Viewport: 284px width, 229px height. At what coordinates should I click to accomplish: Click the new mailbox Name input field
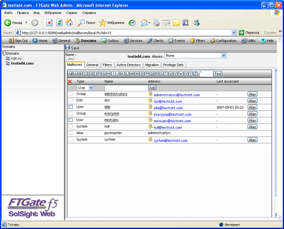(126, 88)
